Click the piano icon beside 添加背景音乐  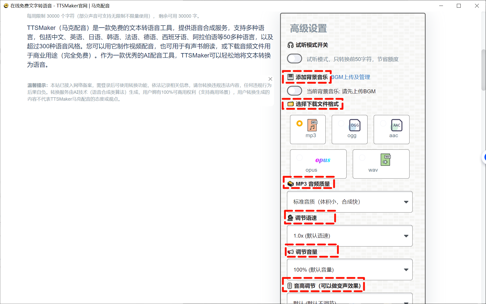pyautogui.click(x=290, y=77)
